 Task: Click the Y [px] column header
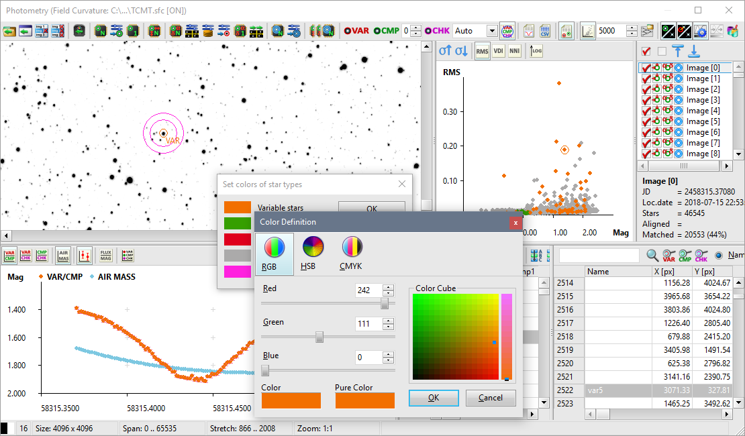pos(712,272)
